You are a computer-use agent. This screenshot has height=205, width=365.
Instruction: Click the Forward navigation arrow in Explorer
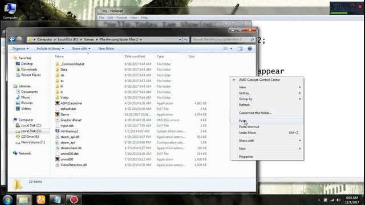pos(20,40)
